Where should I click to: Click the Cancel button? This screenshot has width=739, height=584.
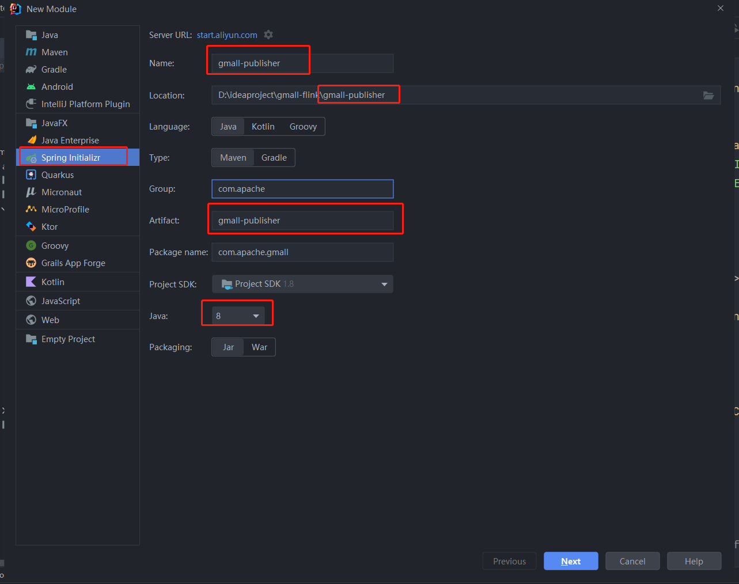pyautogui.click(x=632, y=561)
